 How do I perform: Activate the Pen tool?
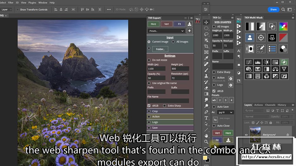coord(206,112)
